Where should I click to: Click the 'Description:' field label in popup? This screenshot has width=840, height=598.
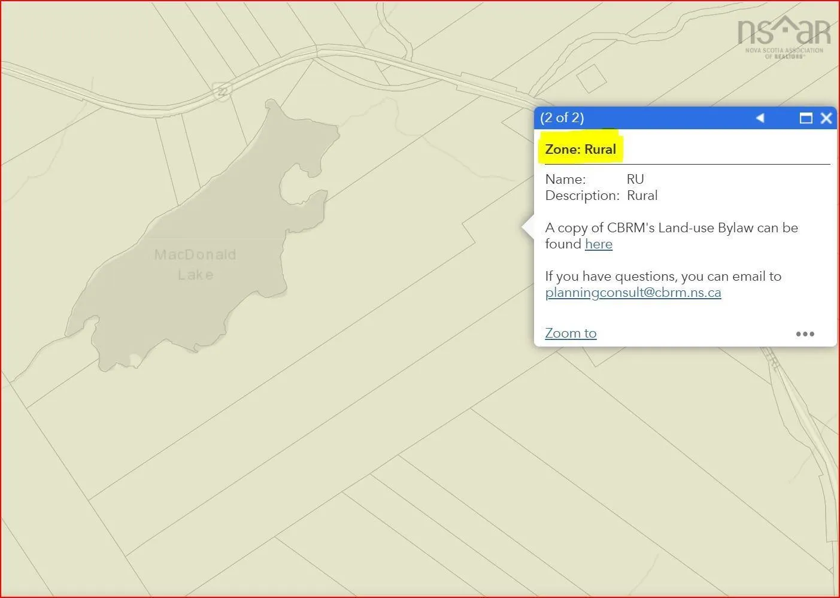pyautogui.click(x=582, y=196)
